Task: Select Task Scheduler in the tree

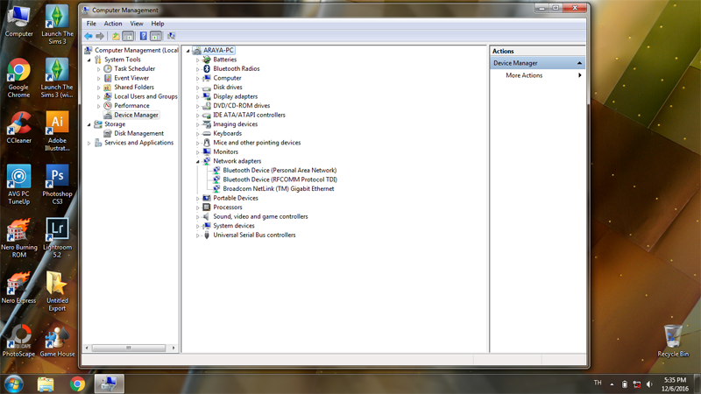Action: pos(135,69)
